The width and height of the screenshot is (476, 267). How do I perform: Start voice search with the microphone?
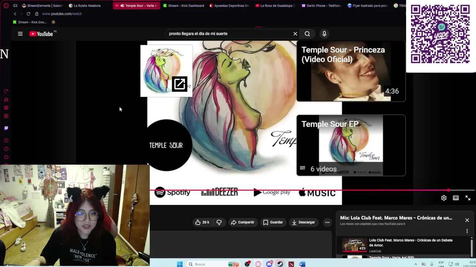click(x=324, y=34)
